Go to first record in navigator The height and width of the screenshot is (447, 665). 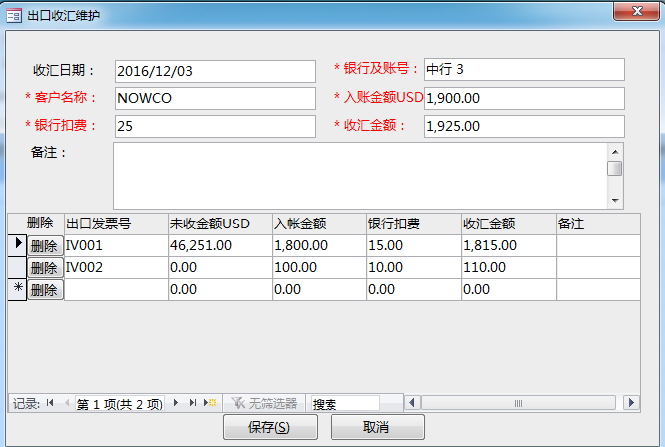click(50, 403)
